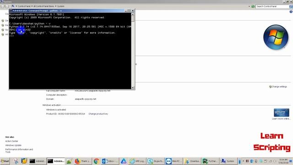Go forward in the Control Panel window

7,6
